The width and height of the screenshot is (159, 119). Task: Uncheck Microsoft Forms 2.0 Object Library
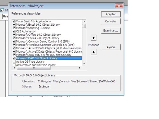click(14, 38)
